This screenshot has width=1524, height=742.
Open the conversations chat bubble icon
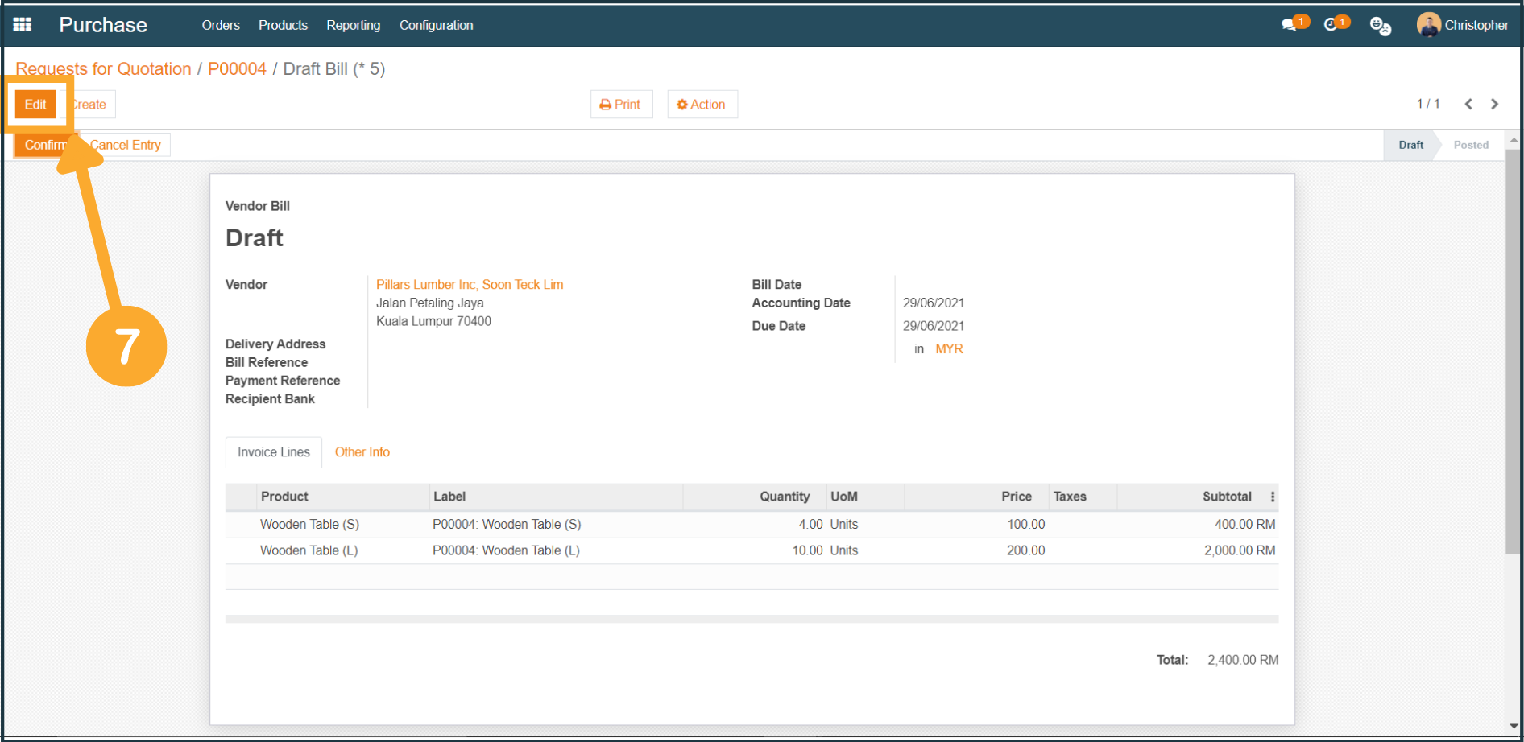1290,25
